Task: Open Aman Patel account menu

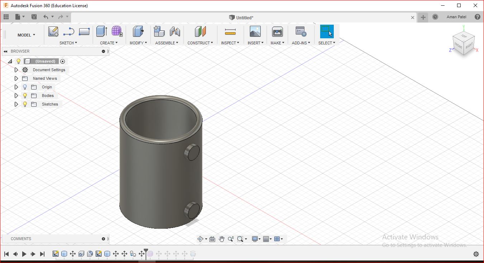Action: pos(456,17)
